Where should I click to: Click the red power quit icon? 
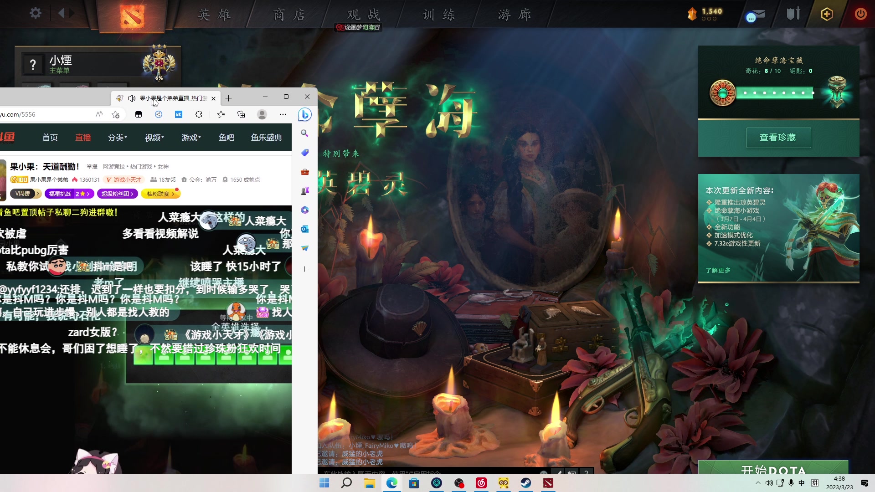point(860,14)
